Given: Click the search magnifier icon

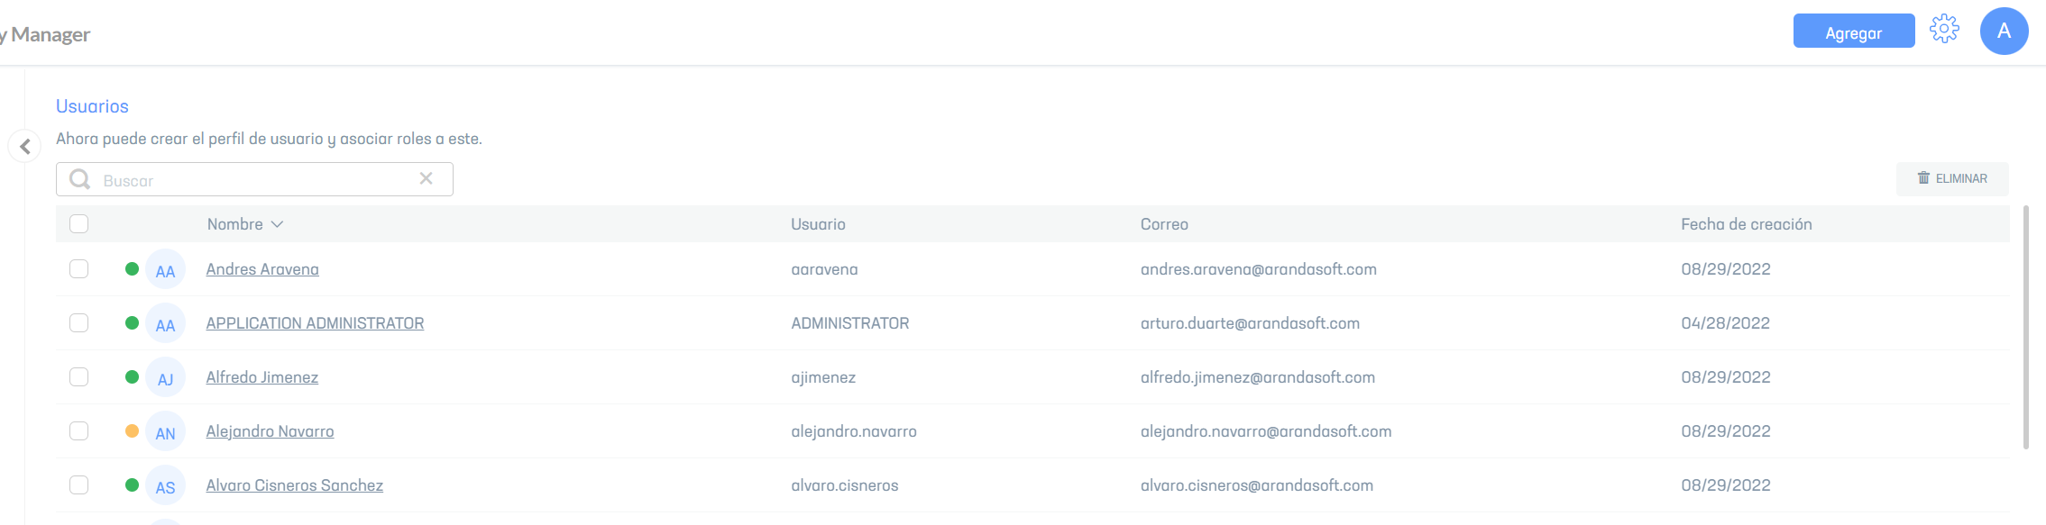Looking at the screenshot, I should (x=80, y=179).
